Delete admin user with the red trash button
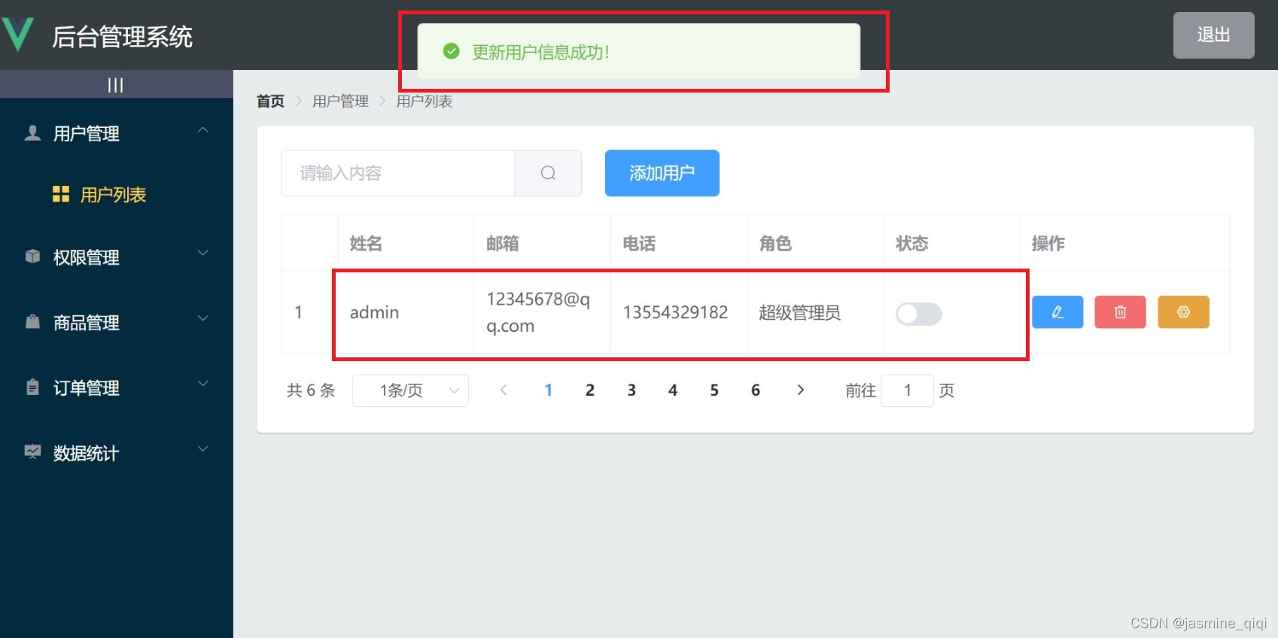This screenshot has width=1278, height=638. point(1120,311)
